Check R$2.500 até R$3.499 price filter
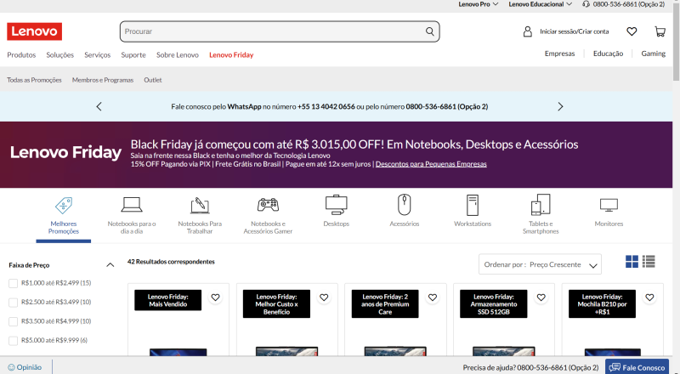This screenshot has height=374, width=680. [x=13, y=303]
